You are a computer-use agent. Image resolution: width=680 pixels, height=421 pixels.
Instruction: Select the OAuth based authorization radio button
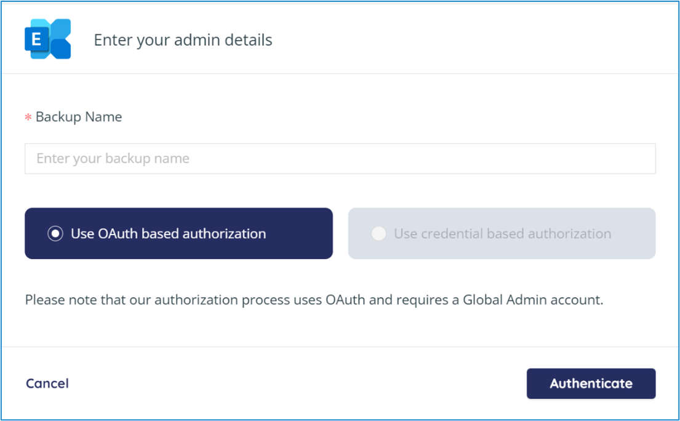point(55,234)
